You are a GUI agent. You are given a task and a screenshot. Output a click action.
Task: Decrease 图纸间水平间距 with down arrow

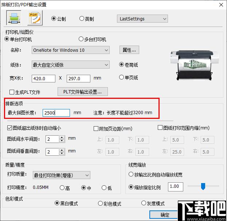point(62,141)
